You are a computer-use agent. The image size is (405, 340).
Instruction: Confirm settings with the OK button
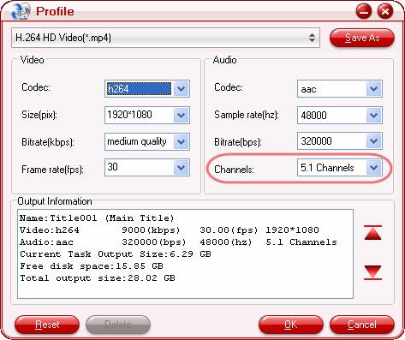click(291, 325)
